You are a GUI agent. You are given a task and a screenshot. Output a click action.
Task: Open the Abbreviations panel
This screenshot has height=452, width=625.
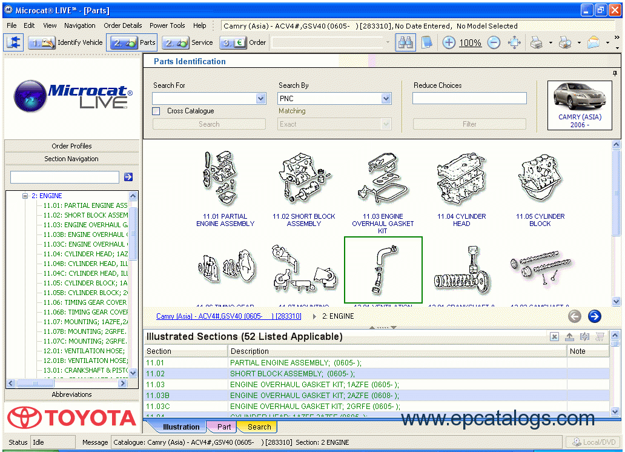coord(71,394)
